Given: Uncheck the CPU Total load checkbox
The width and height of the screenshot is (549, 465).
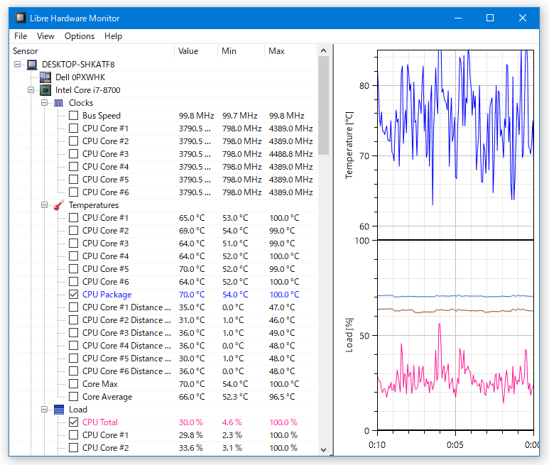Looking at the screenshot, I should tap(74, 422).
